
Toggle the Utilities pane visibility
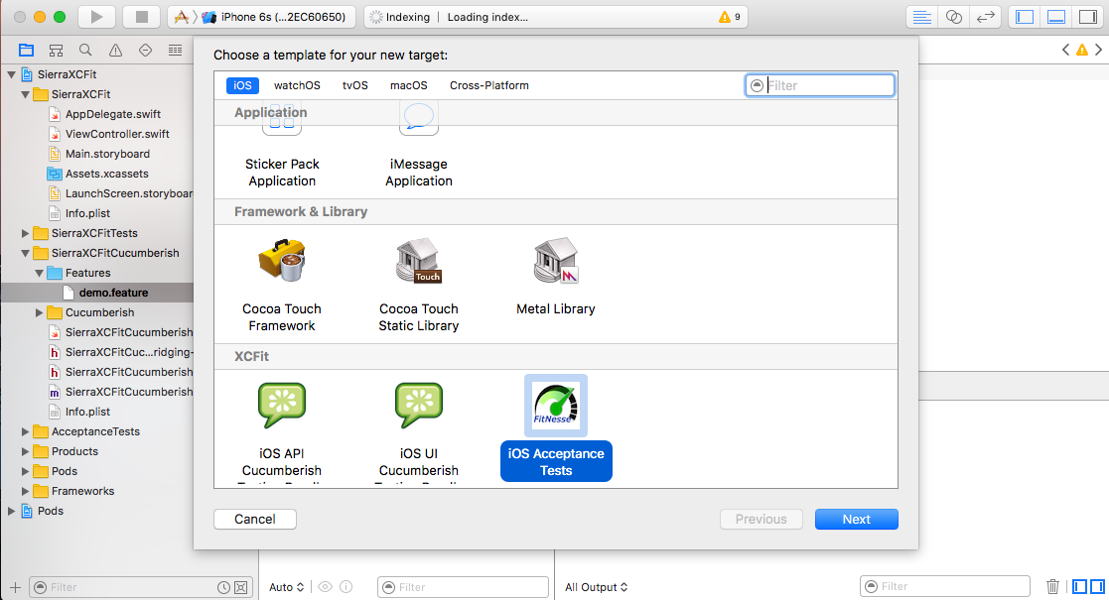pos(1088,17)
